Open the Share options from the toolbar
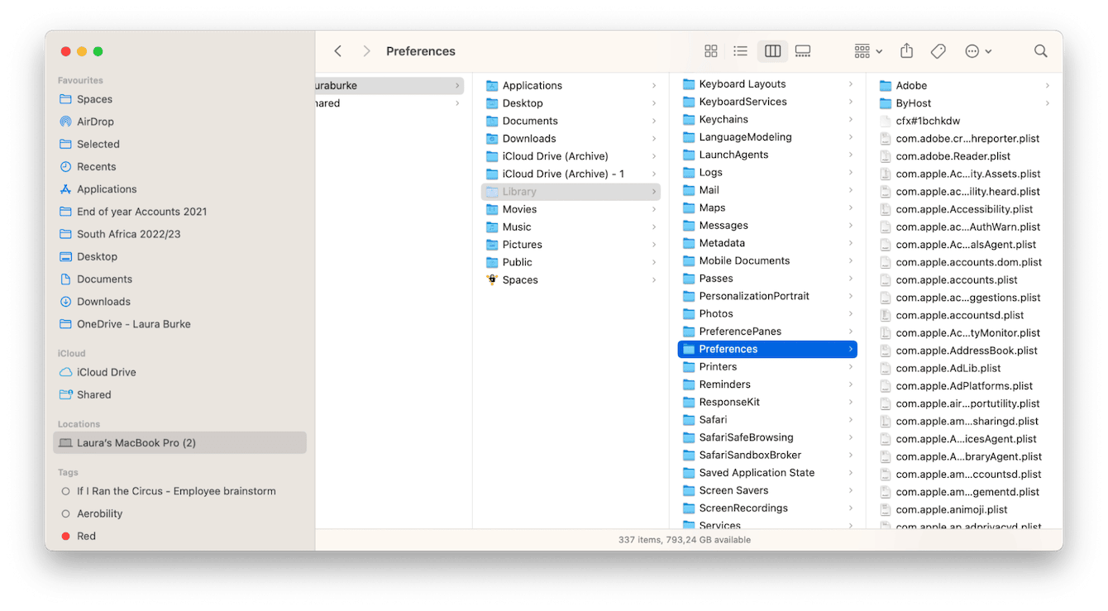Image resolution: width=1108 pixels, height=611 pixels. [x=906, y=50]
